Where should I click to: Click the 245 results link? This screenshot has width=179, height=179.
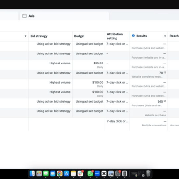click(x=160, y=101)
